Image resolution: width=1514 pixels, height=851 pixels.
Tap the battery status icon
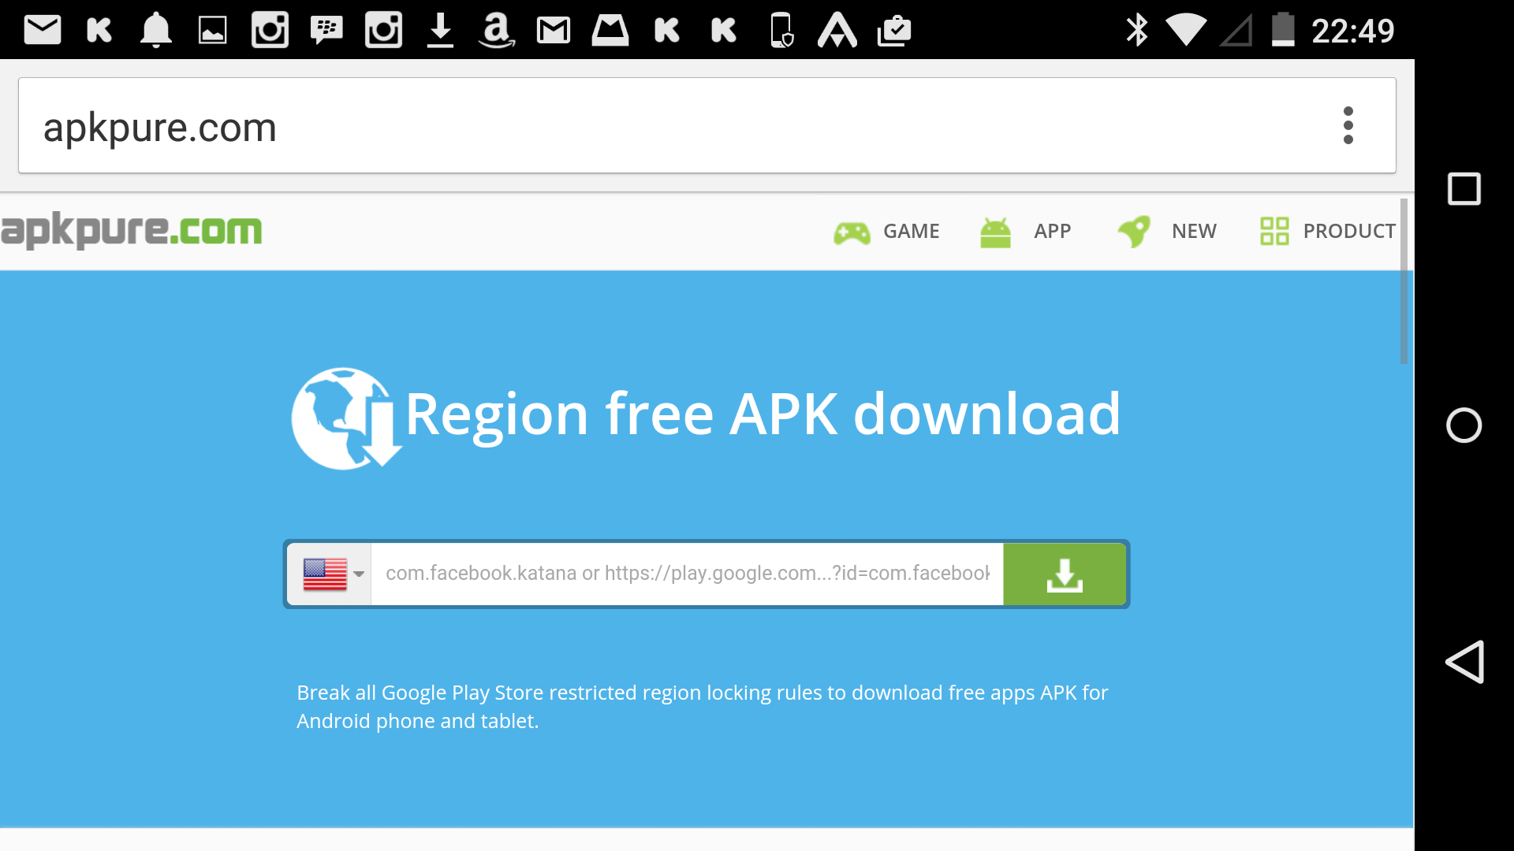pyautogui.click(x=1283, y=31)
